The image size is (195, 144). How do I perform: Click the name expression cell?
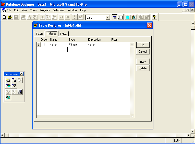click(x=91, y=45)
